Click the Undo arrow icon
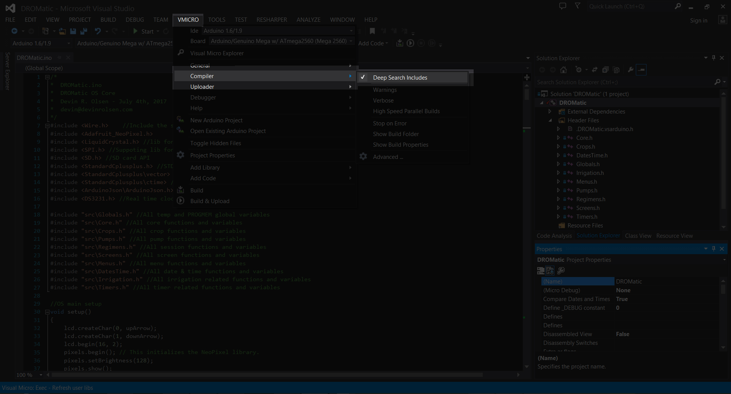731x394 pixels. [x=98, y=31]
